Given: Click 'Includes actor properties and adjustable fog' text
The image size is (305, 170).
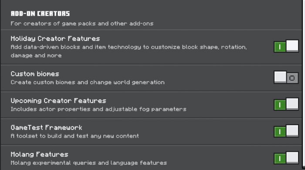Looking at the screenshot, I should [x=98, y=109].
